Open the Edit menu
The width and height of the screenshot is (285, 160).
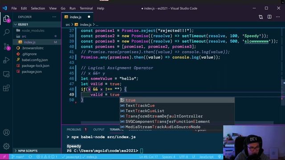point(24,8)
